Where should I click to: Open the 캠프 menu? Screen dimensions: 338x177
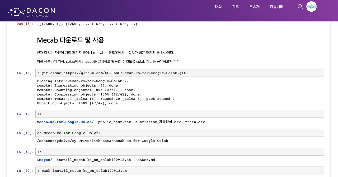pos(235,7)
